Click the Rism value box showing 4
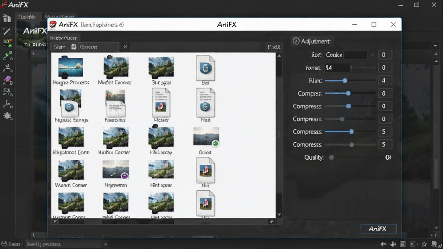This screenshot has height=249, width=443. [385, 80]
